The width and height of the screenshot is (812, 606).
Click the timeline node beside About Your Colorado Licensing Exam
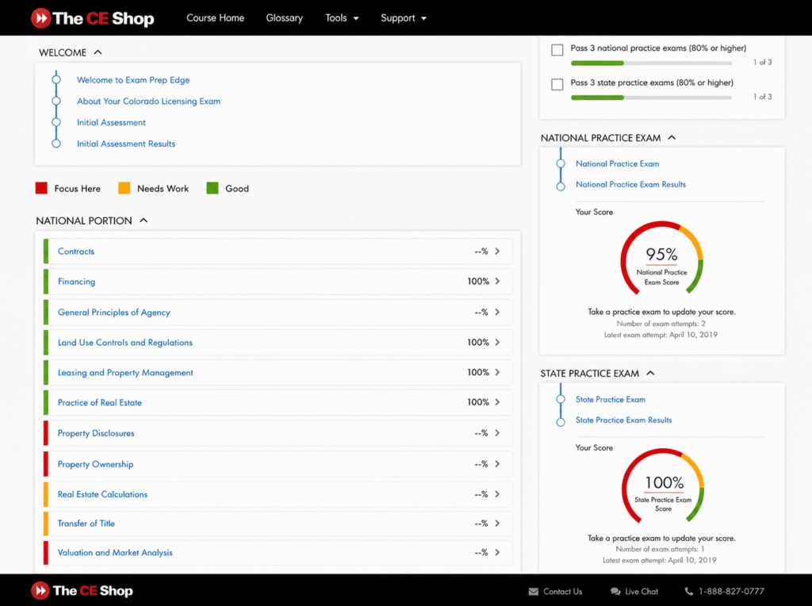56,101
